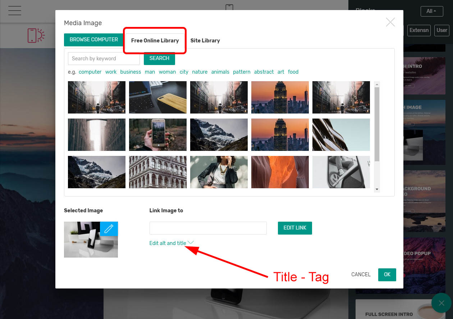The image size is (453, 319).
Task: Select the orange canyon rock thumbnail
Action: (x=280, y=172)
